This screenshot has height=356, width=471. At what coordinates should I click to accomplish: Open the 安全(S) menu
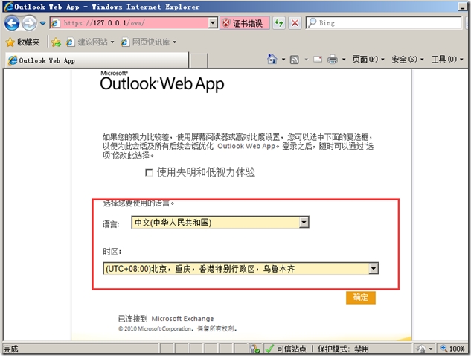408,60
